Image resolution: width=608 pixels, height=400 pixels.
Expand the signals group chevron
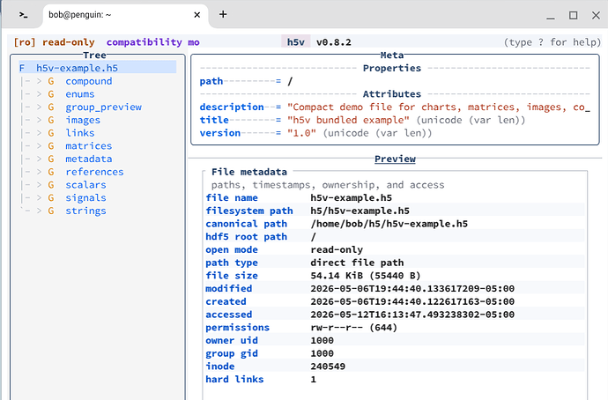click(x=39, y=197)
